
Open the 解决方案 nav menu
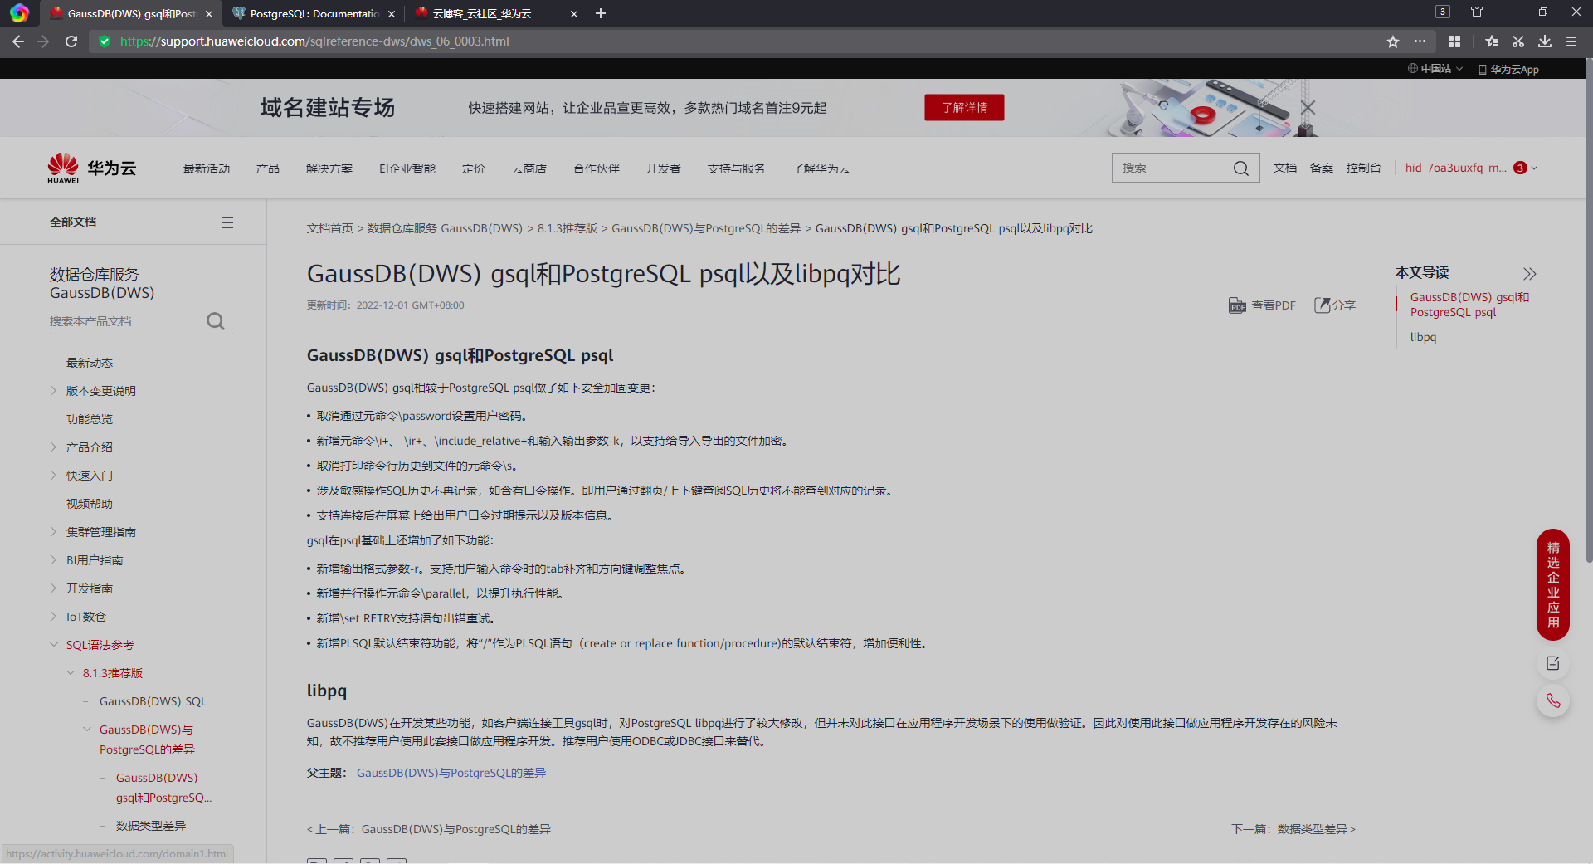[329, 168]
